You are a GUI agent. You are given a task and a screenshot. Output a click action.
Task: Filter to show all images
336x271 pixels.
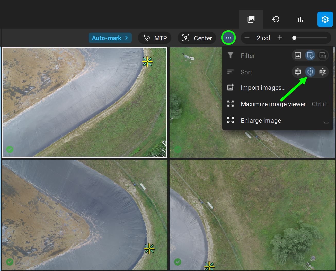(298, 56)
